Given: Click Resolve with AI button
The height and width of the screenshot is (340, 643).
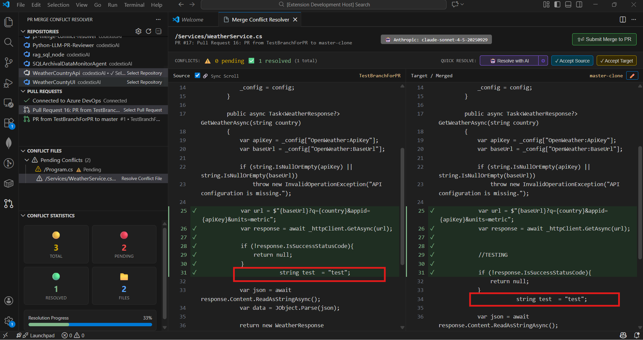Looking at the screenshot, I should tap(509, 61).
